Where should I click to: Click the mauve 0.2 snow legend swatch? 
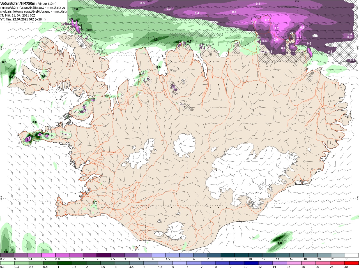point(7,256)
